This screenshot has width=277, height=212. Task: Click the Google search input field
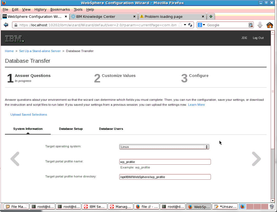point(227,25)
